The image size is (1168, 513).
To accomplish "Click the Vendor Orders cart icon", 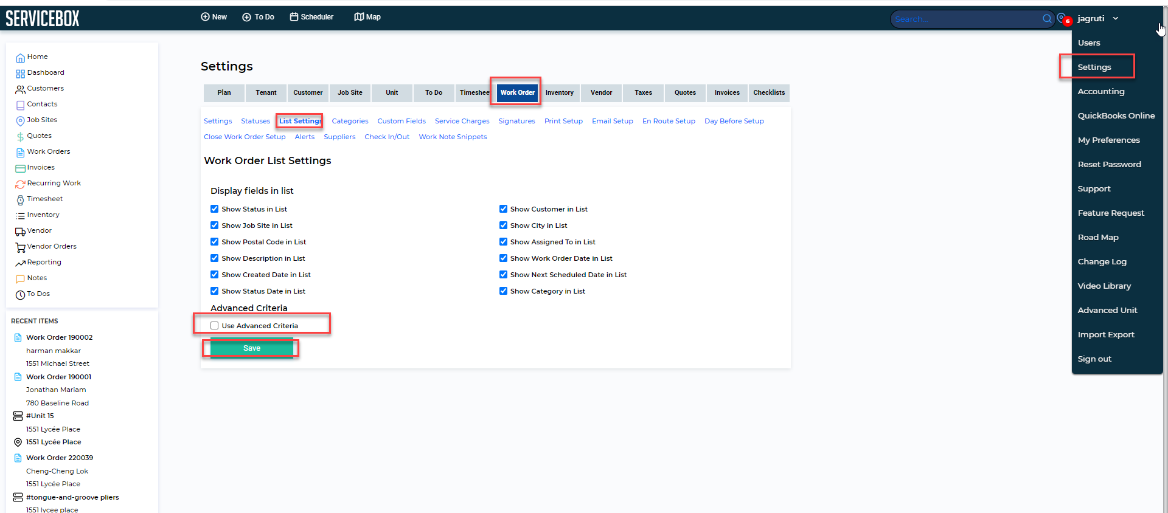I will coord(20,247).
